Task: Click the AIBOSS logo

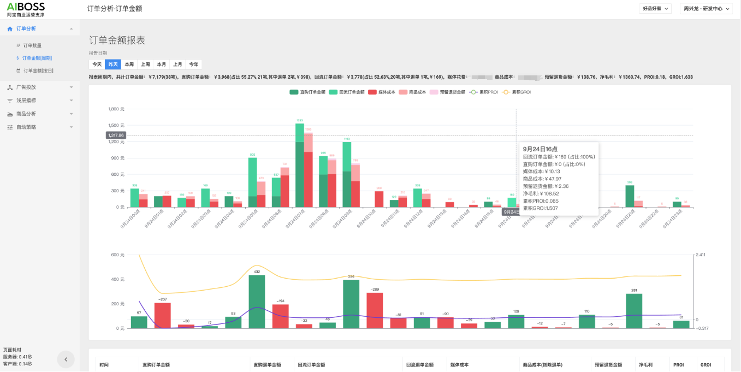Action: (x=26, y=9)
